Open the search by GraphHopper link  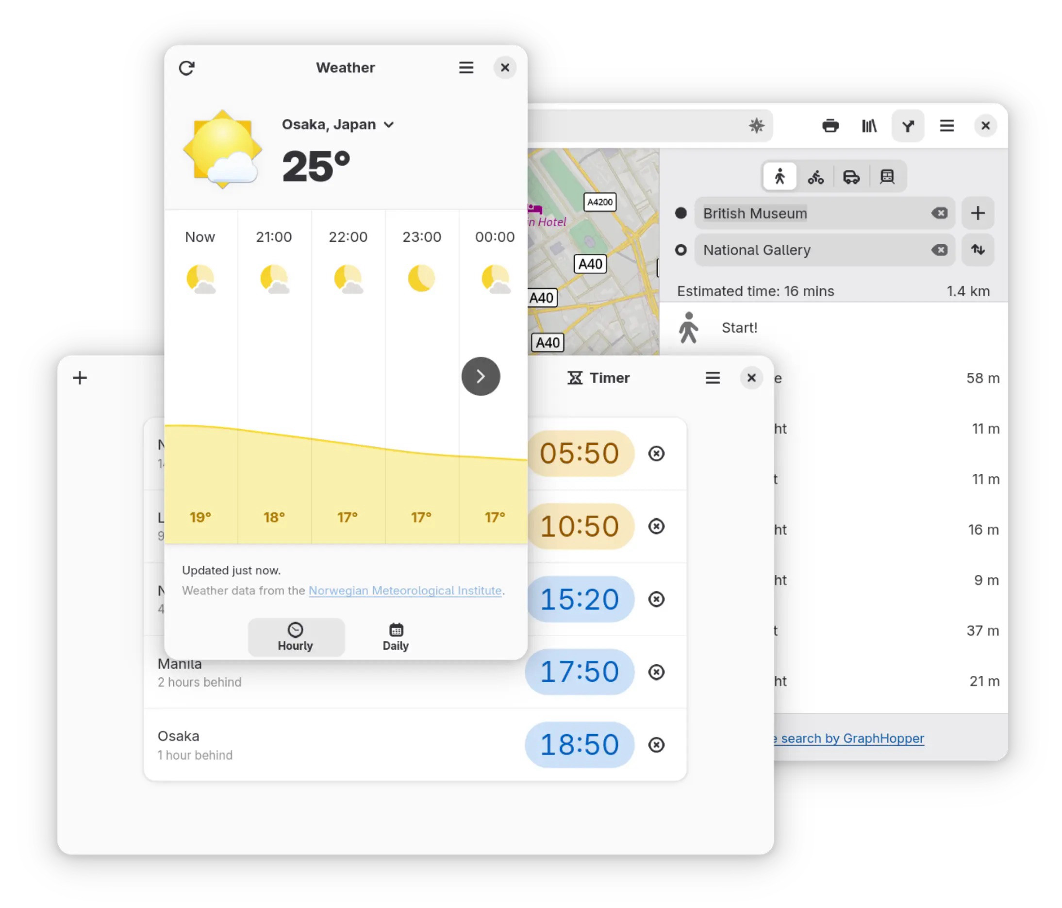pyautogui.click(x=851, y=738)
